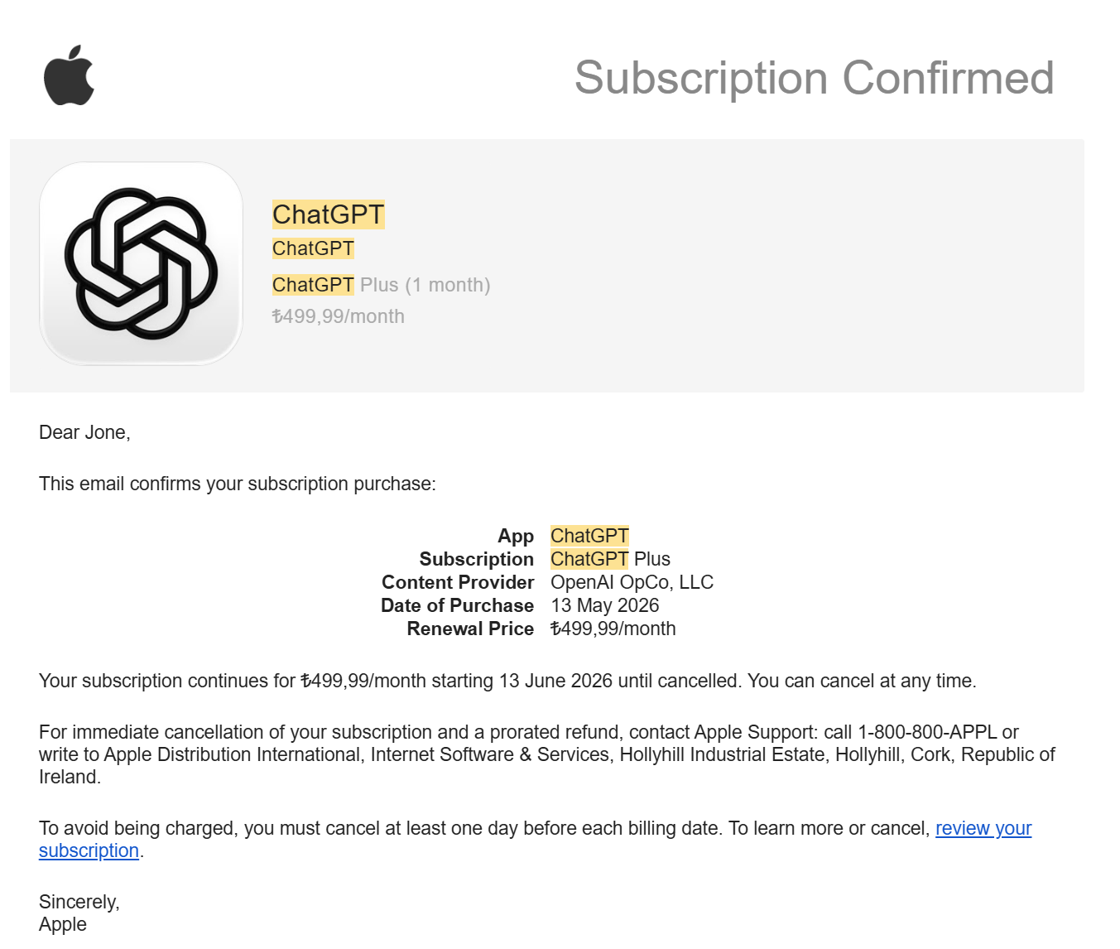The height and width of the screenshot is (949, 1120).
Task: Click the Date of Purchase label
Action: pos(457,605)
